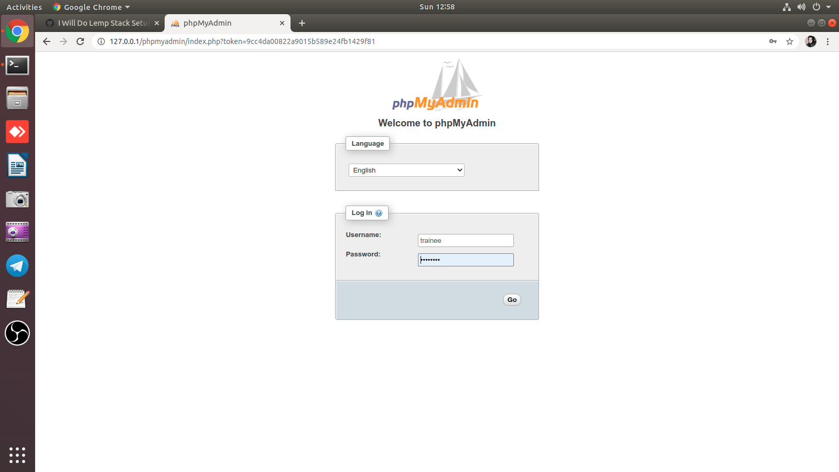Focus the Username field containing trainee
The image size is (839, 472).
[466, 240]
